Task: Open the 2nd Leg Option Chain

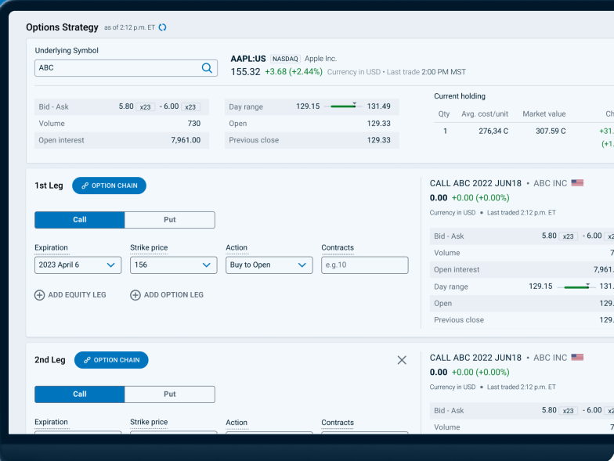Action: tap(111, 360)
